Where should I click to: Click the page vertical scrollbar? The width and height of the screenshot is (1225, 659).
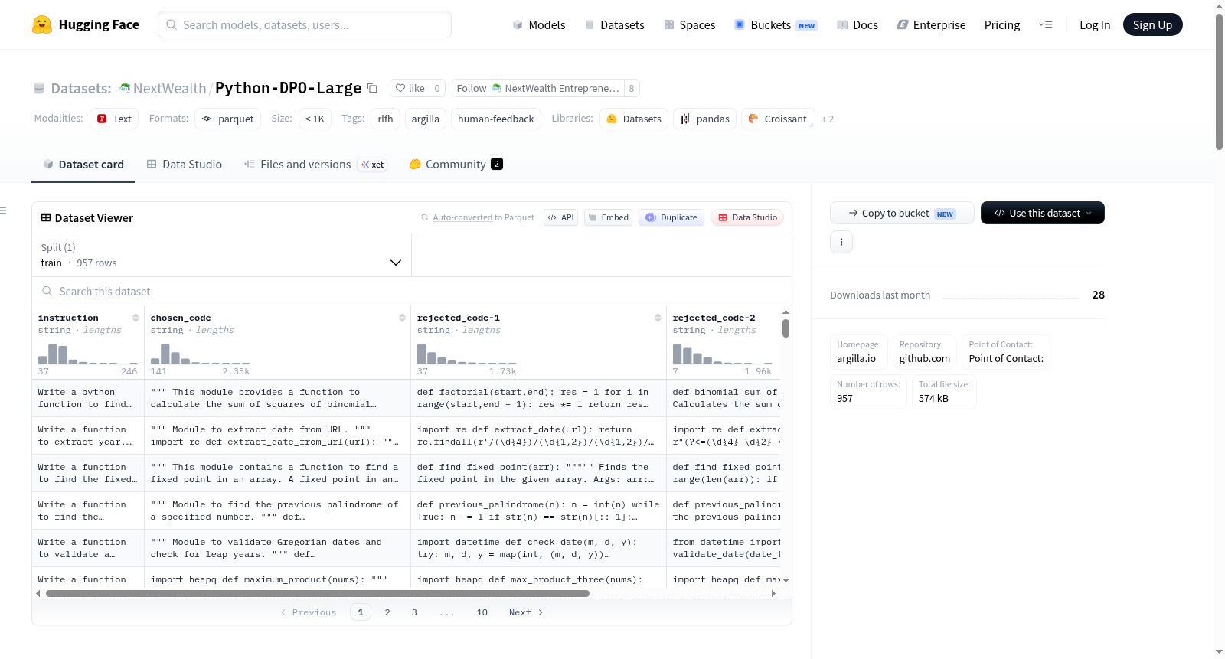click(x=1219, y=81)
